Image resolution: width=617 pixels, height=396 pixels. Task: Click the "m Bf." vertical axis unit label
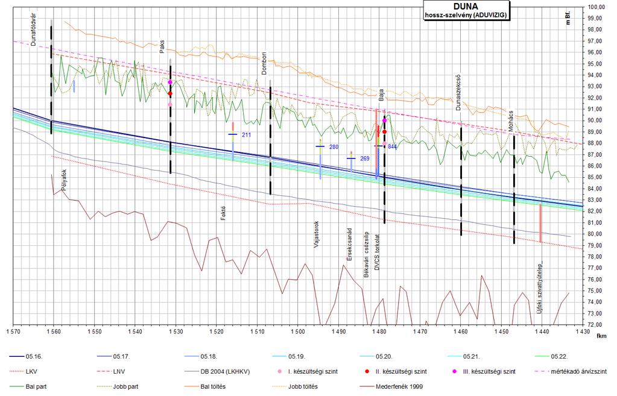coord(568,18)
